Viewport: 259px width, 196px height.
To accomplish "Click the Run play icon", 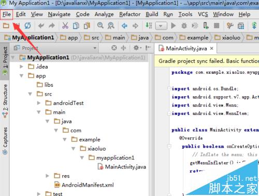I will [173, 26].
